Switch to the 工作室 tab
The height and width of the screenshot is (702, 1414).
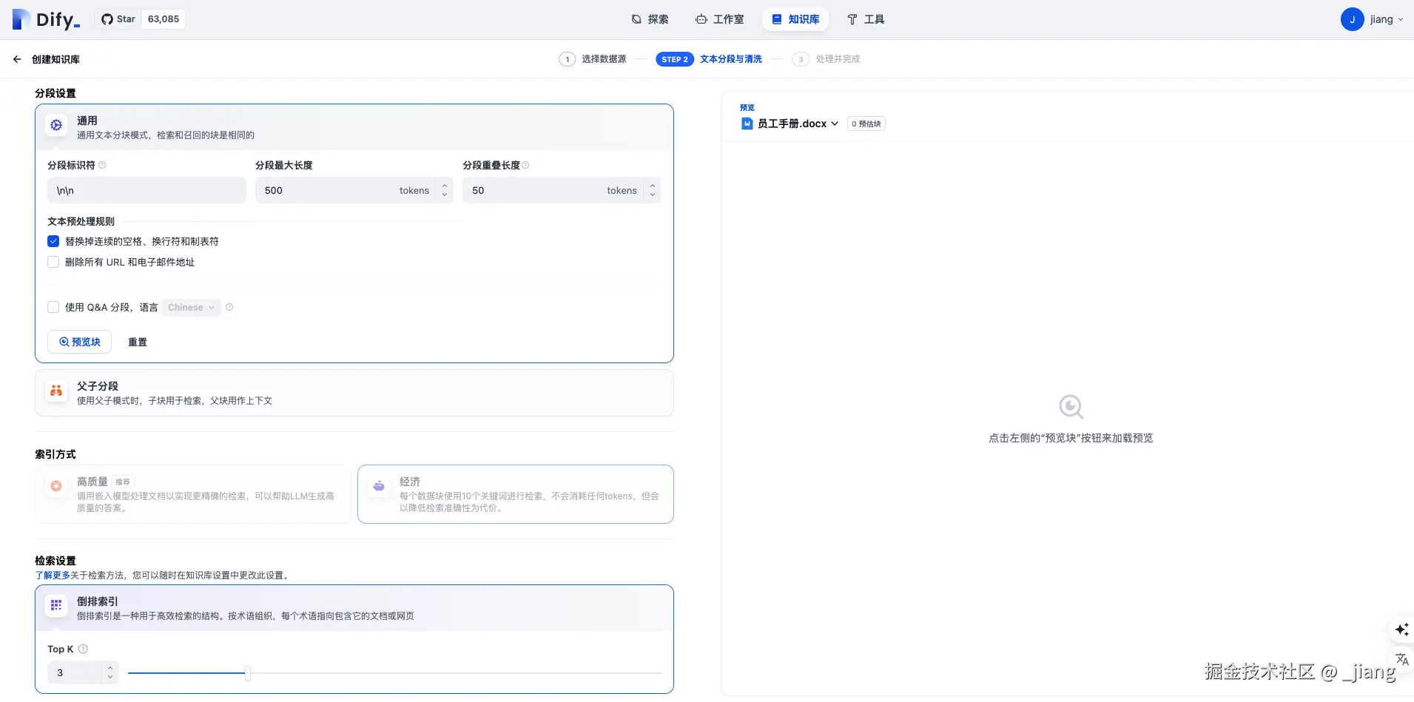coord(720,19)
